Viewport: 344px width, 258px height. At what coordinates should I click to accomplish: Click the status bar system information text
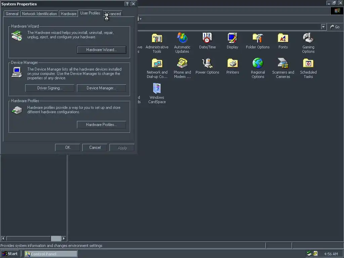[51, 246]
